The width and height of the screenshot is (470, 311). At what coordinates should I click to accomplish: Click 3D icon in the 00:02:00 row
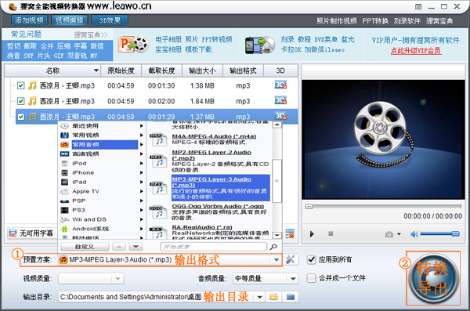click(x=280, y=100)
